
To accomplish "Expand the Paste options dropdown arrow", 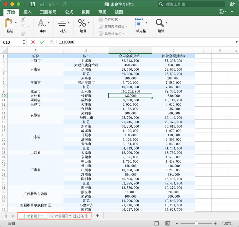I will point(16,23).
